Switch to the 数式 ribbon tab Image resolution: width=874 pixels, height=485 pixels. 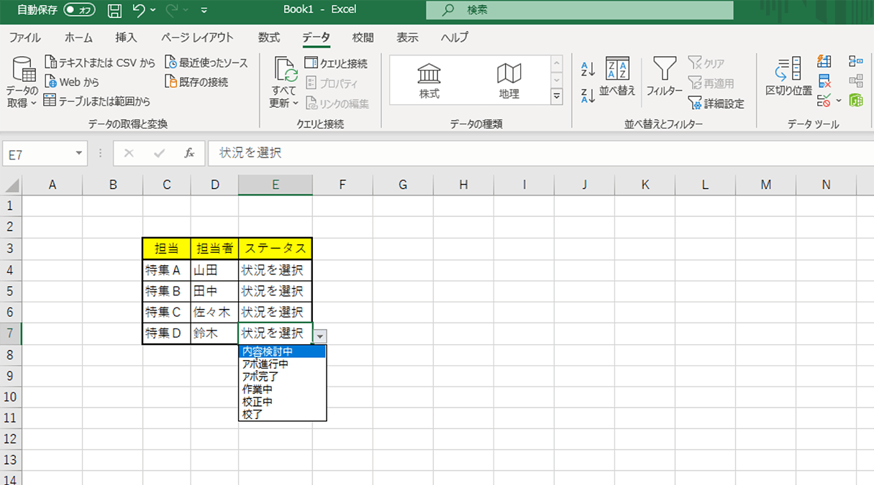tap(269, 37)
